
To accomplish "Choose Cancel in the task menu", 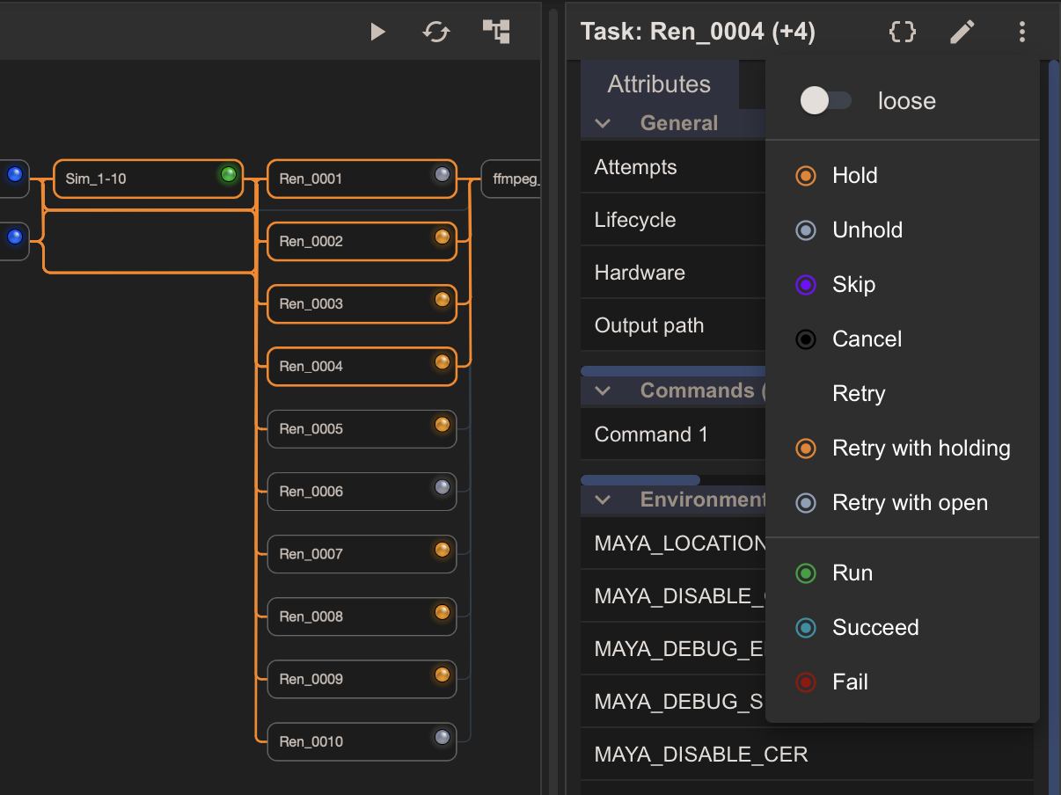I will click(903, 339).
